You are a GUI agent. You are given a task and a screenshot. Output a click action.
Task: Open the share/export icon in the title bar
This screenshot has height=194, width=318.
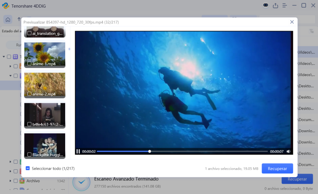[x=276, y=6]
